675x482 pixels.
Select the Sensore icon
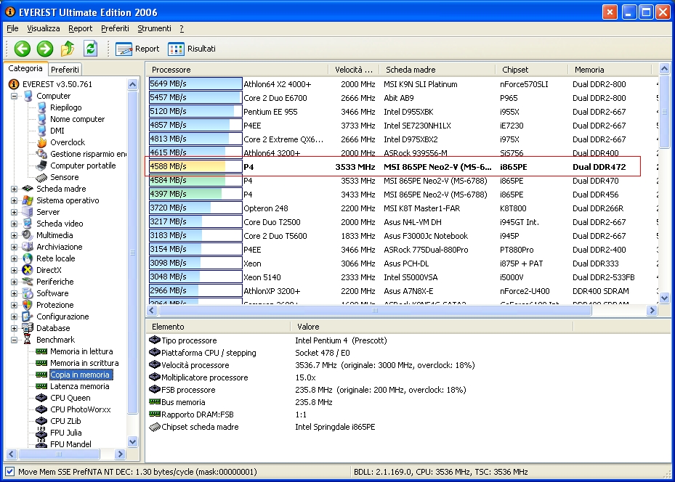pyautogui.click(x=41, y=177)
